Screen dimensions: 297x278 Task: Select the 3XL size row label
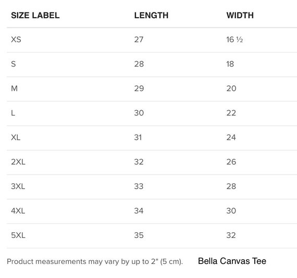click(x=18, y=187)
